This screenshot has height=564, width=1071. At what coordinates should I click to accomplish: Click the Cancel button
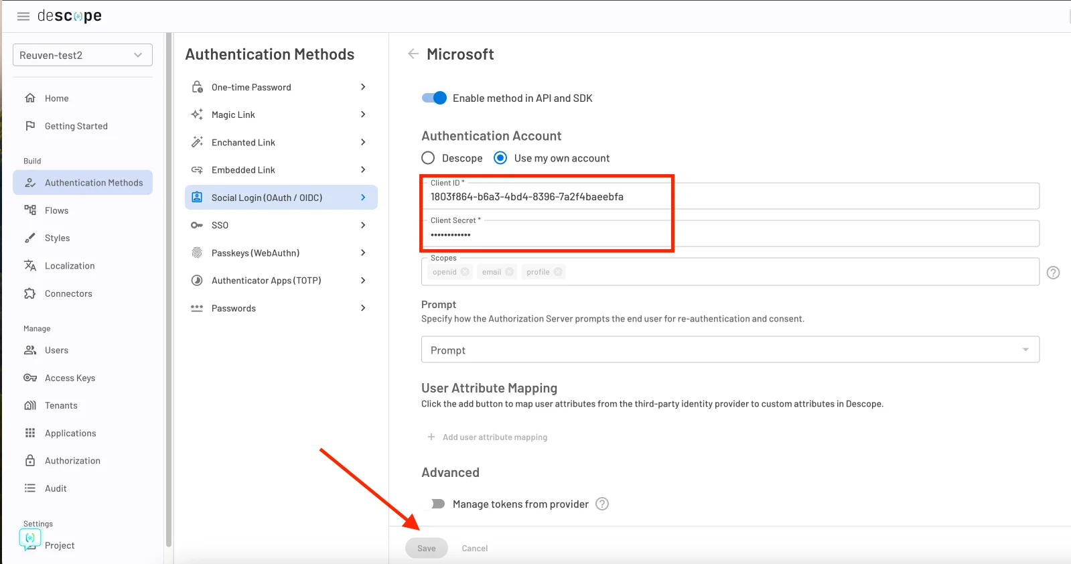475,548
